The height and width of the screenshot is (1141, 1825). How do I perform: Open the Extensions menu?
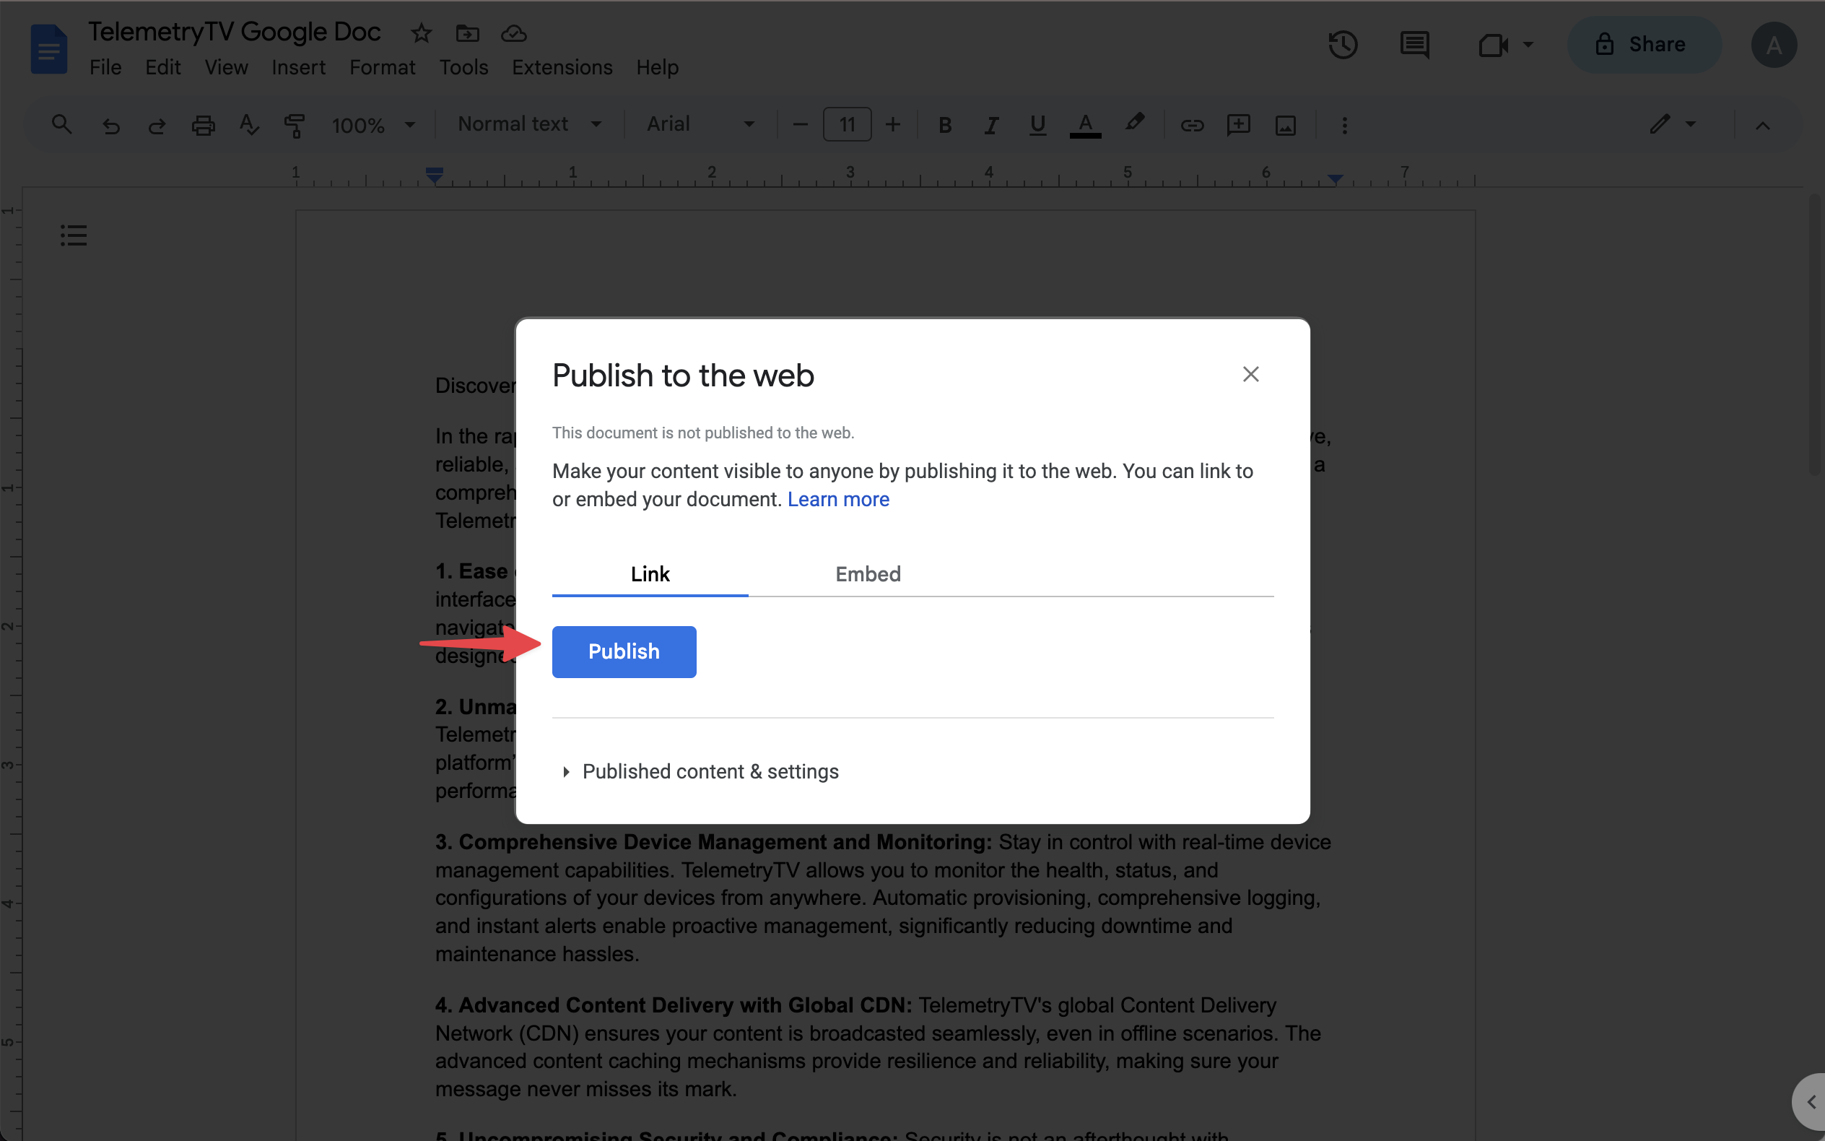click(562, 67)
